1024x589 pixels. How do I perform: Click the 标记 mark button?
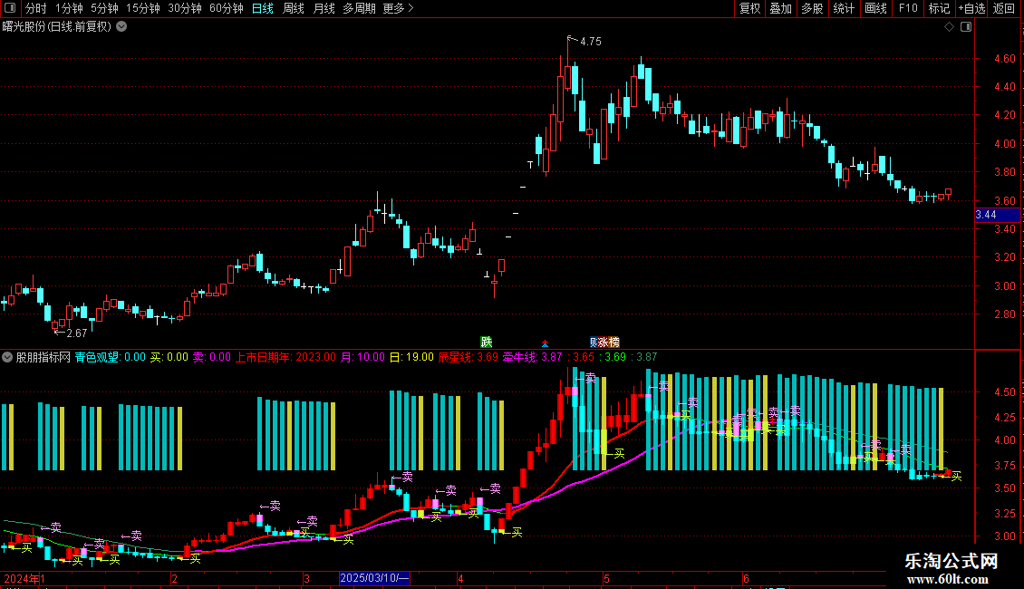click(939, 8)
